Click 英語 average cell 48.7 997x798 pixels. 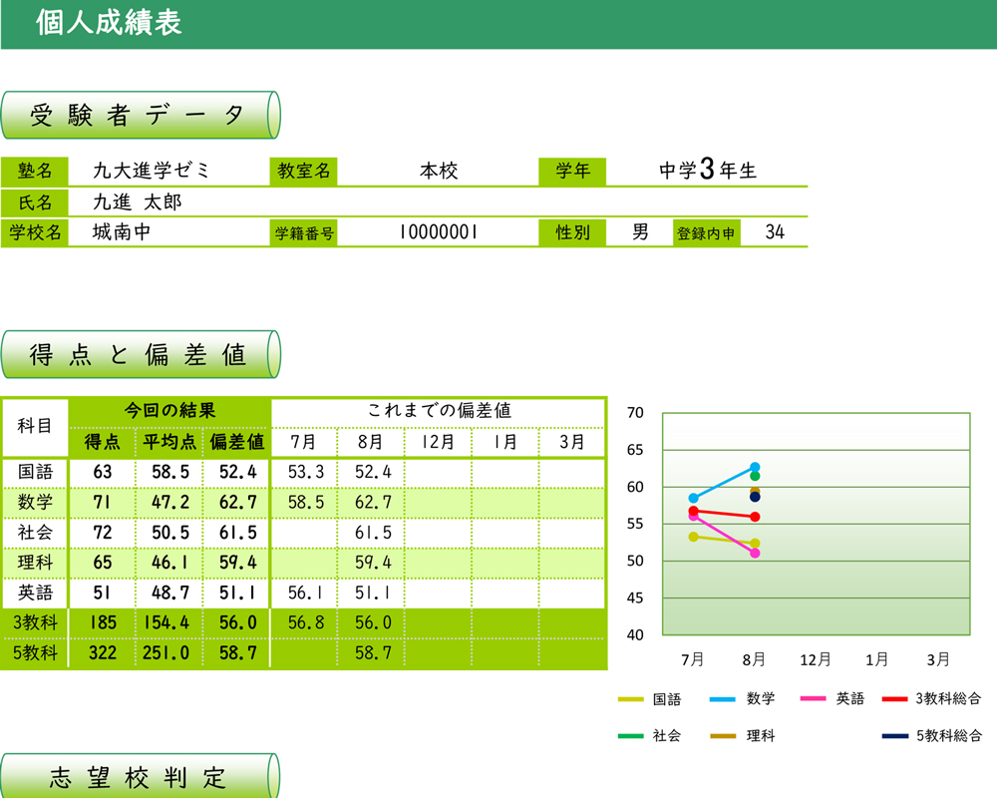tap(169, 594)
